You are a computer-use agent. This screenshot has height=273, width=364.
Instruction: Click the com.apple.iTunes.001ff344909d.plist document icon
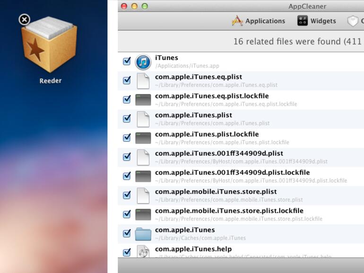(143, 157)
